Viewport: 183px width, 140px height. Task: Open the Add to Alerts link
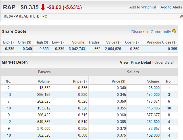coord(171,7)
